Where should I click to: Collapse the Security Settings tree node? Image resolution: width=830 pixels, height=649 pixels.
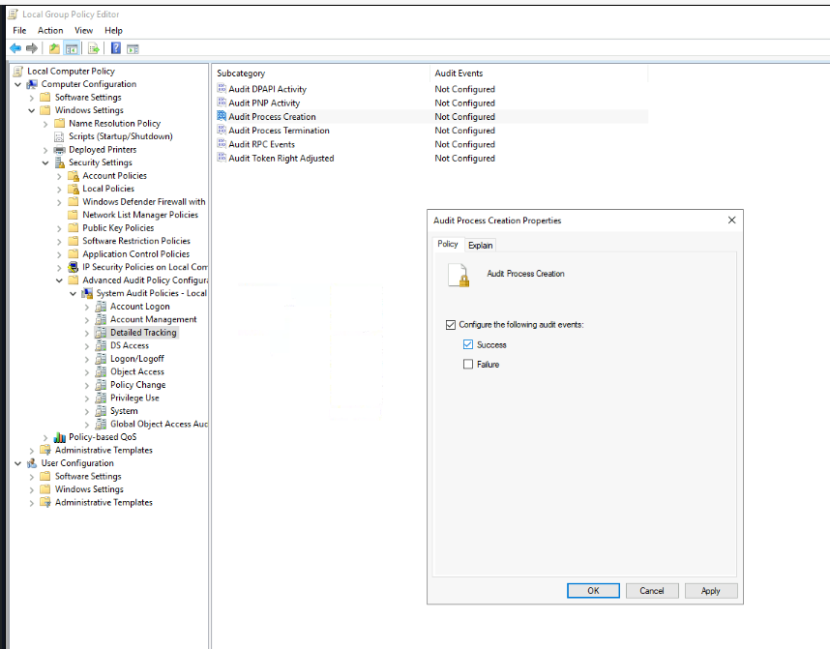click(x=45, y=162)
